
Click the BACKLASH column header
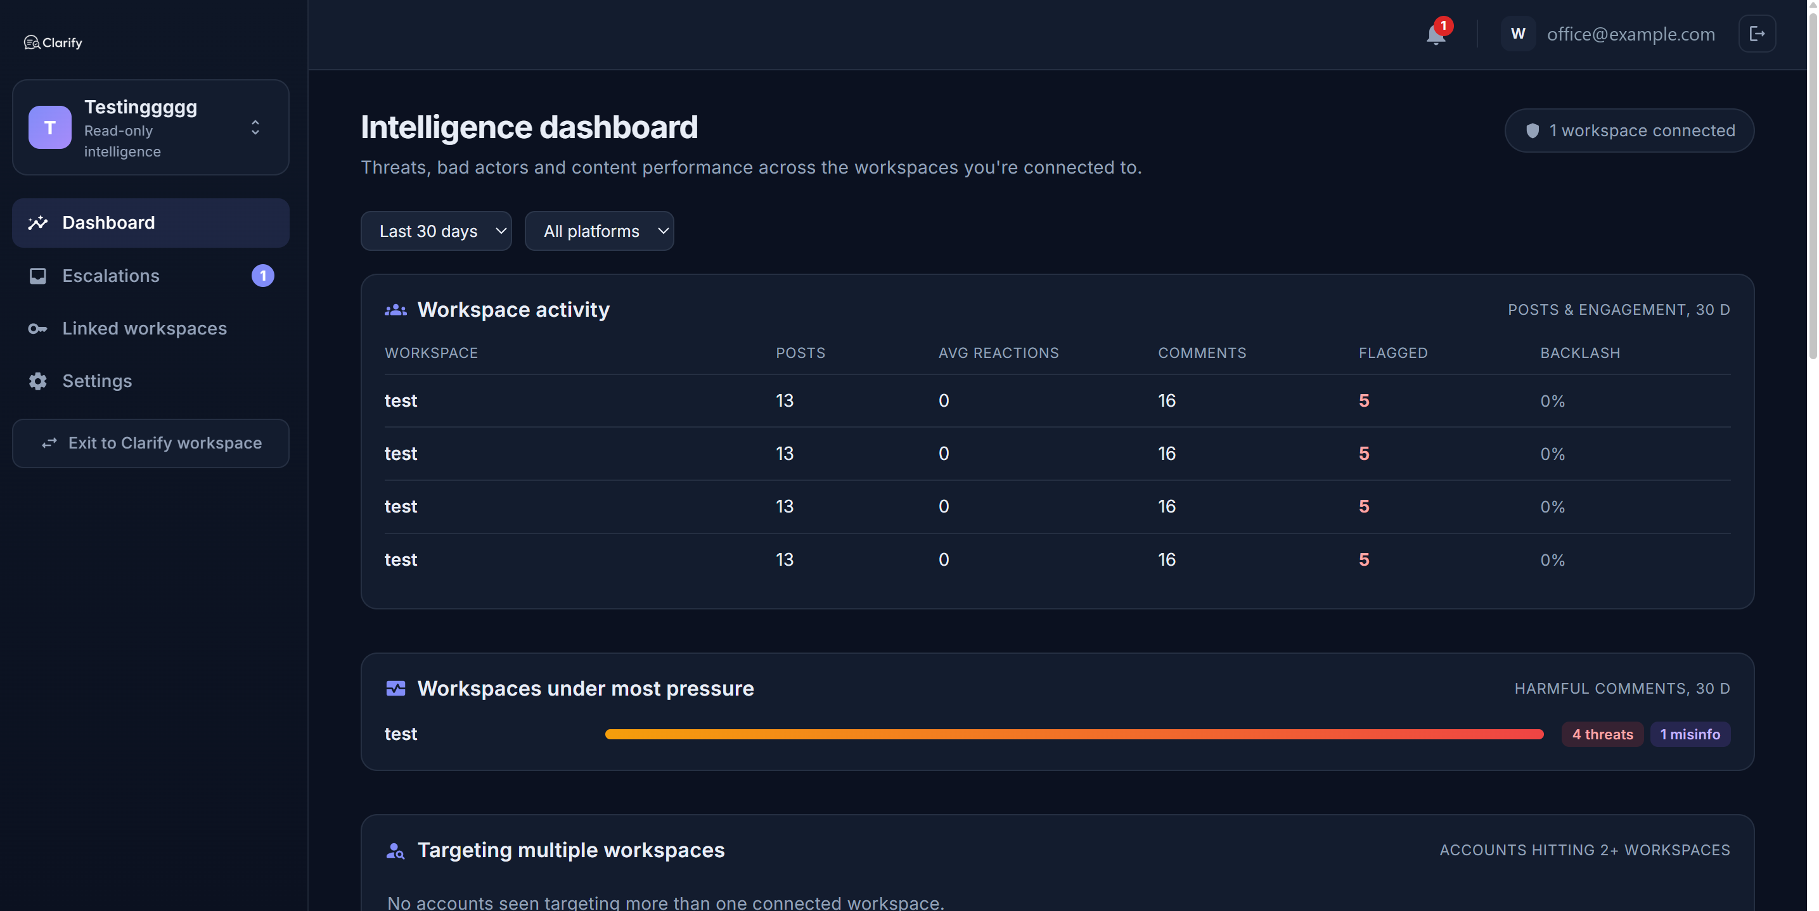click(x=1579, y=353)
